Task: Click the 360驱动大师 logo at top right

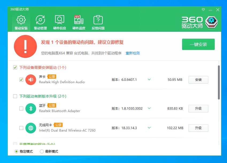Action: coord(200,22)
